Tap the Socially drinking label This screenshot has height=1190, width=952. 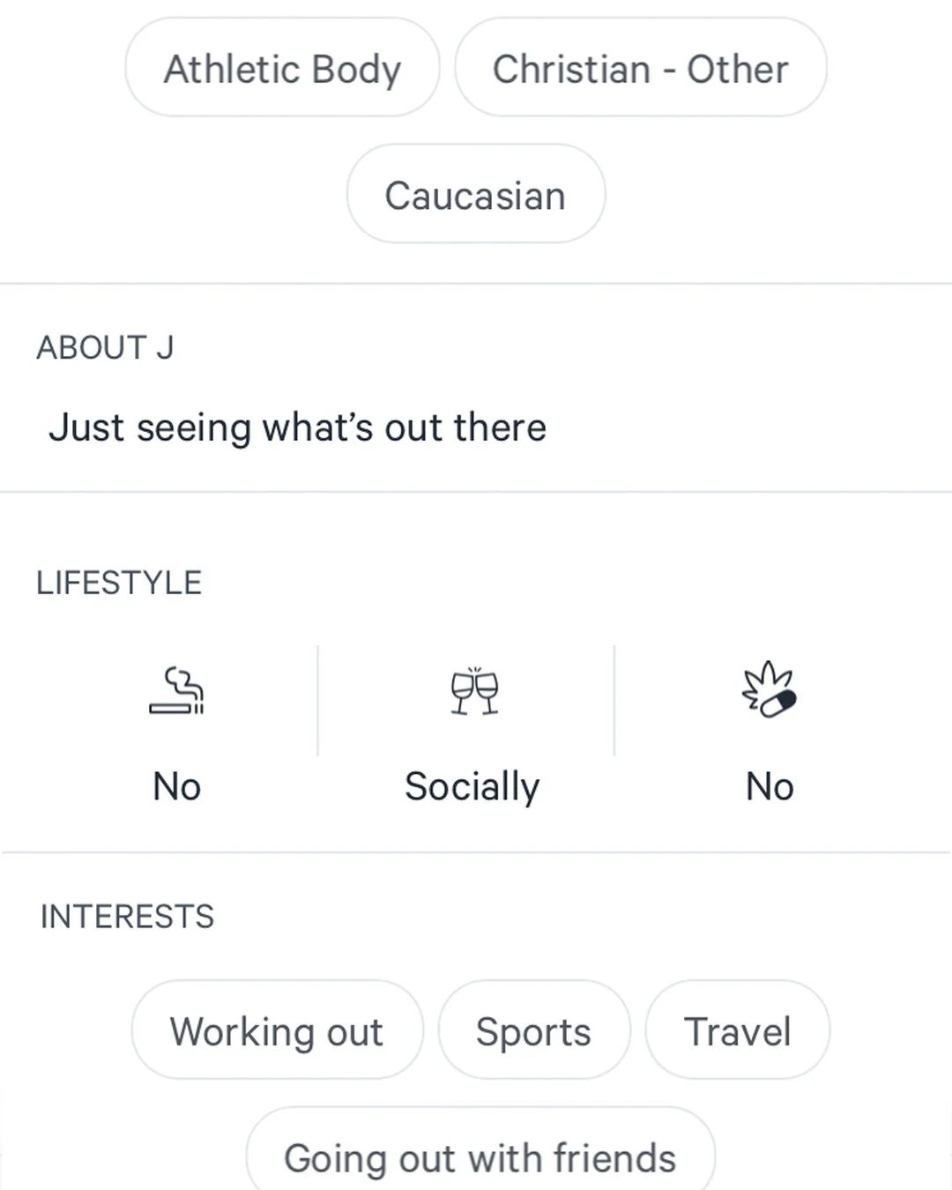[x=472, y=787]
